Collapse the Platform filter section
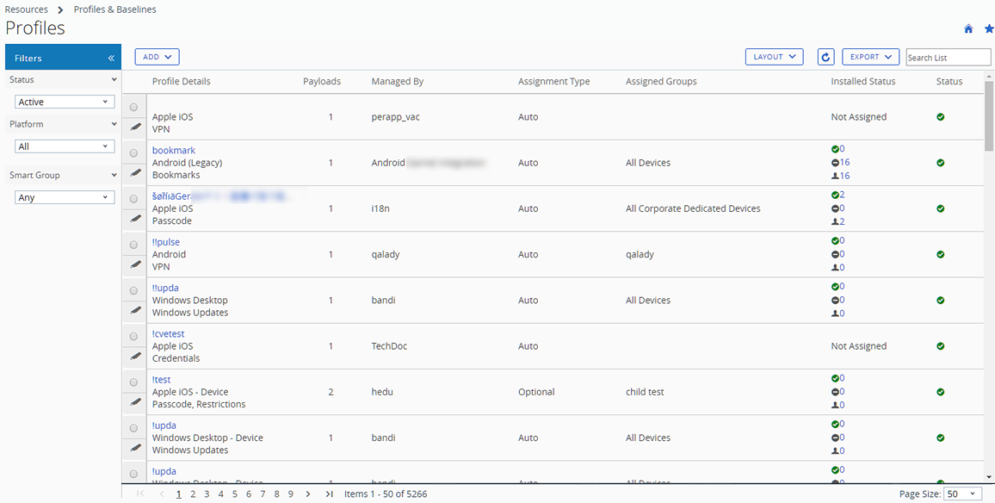This screenshot has height=503, width=995. click(x=114, y=125)
